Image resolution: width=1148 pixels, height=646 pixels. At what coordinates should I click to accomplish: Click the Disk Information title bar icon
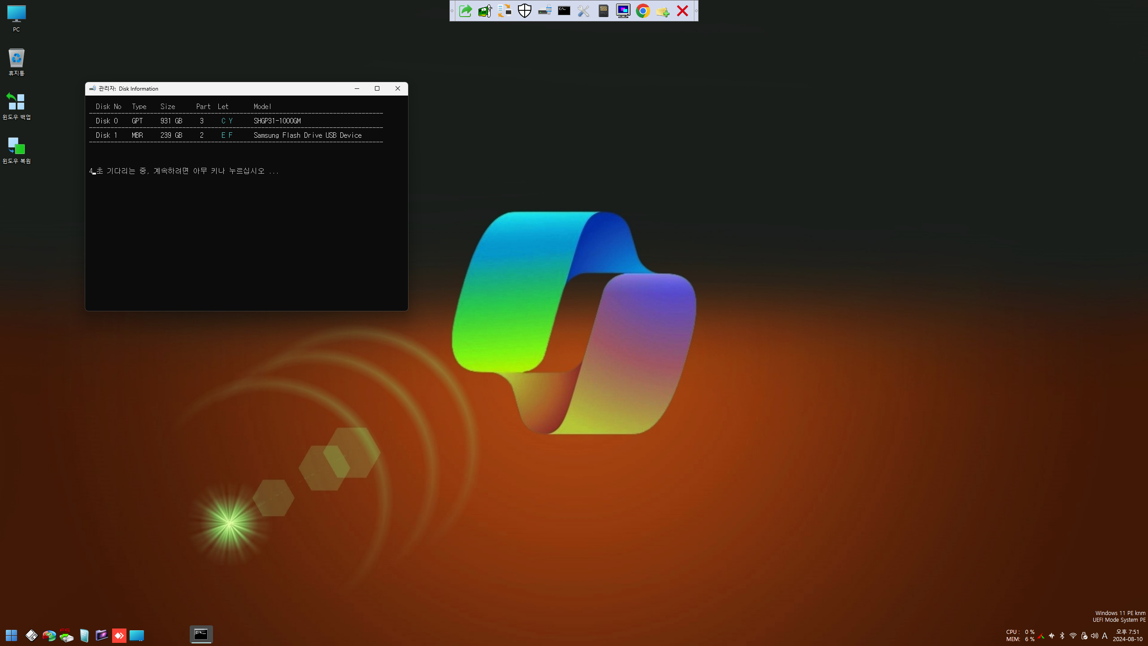[x=92, y=88]
